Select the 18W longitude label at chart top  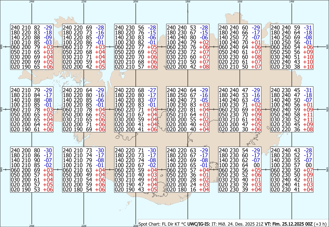(188, 2)
